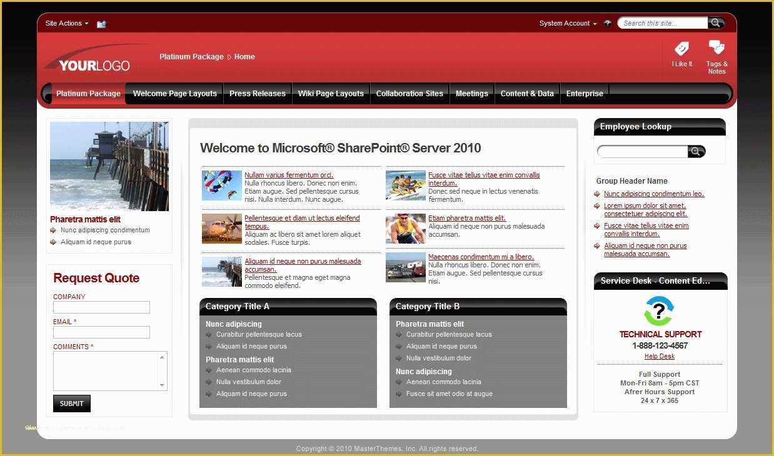Click Nulla vestibulum dolor in Category A

coord(249,382)
